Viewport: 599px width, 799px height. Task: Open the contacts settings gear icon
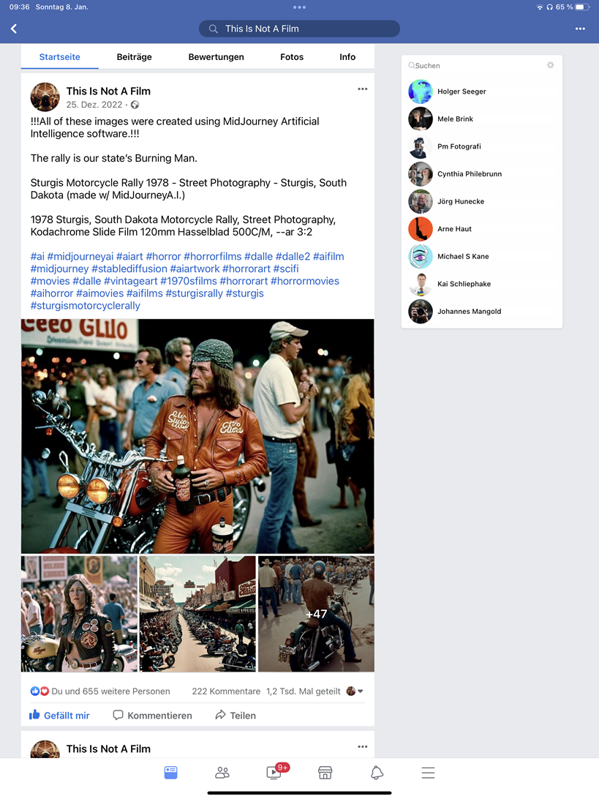pos(550,64)
